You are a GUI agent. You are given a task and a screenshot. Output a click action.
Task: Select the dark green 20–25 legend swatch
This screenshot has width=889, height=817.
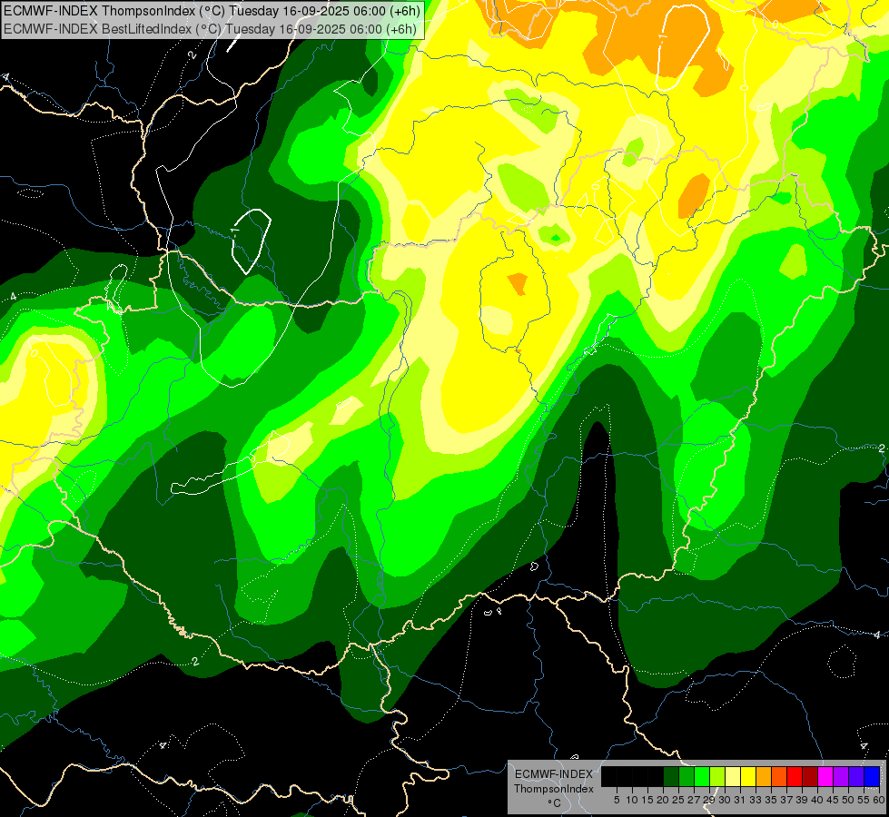click(x=671, y=776)
